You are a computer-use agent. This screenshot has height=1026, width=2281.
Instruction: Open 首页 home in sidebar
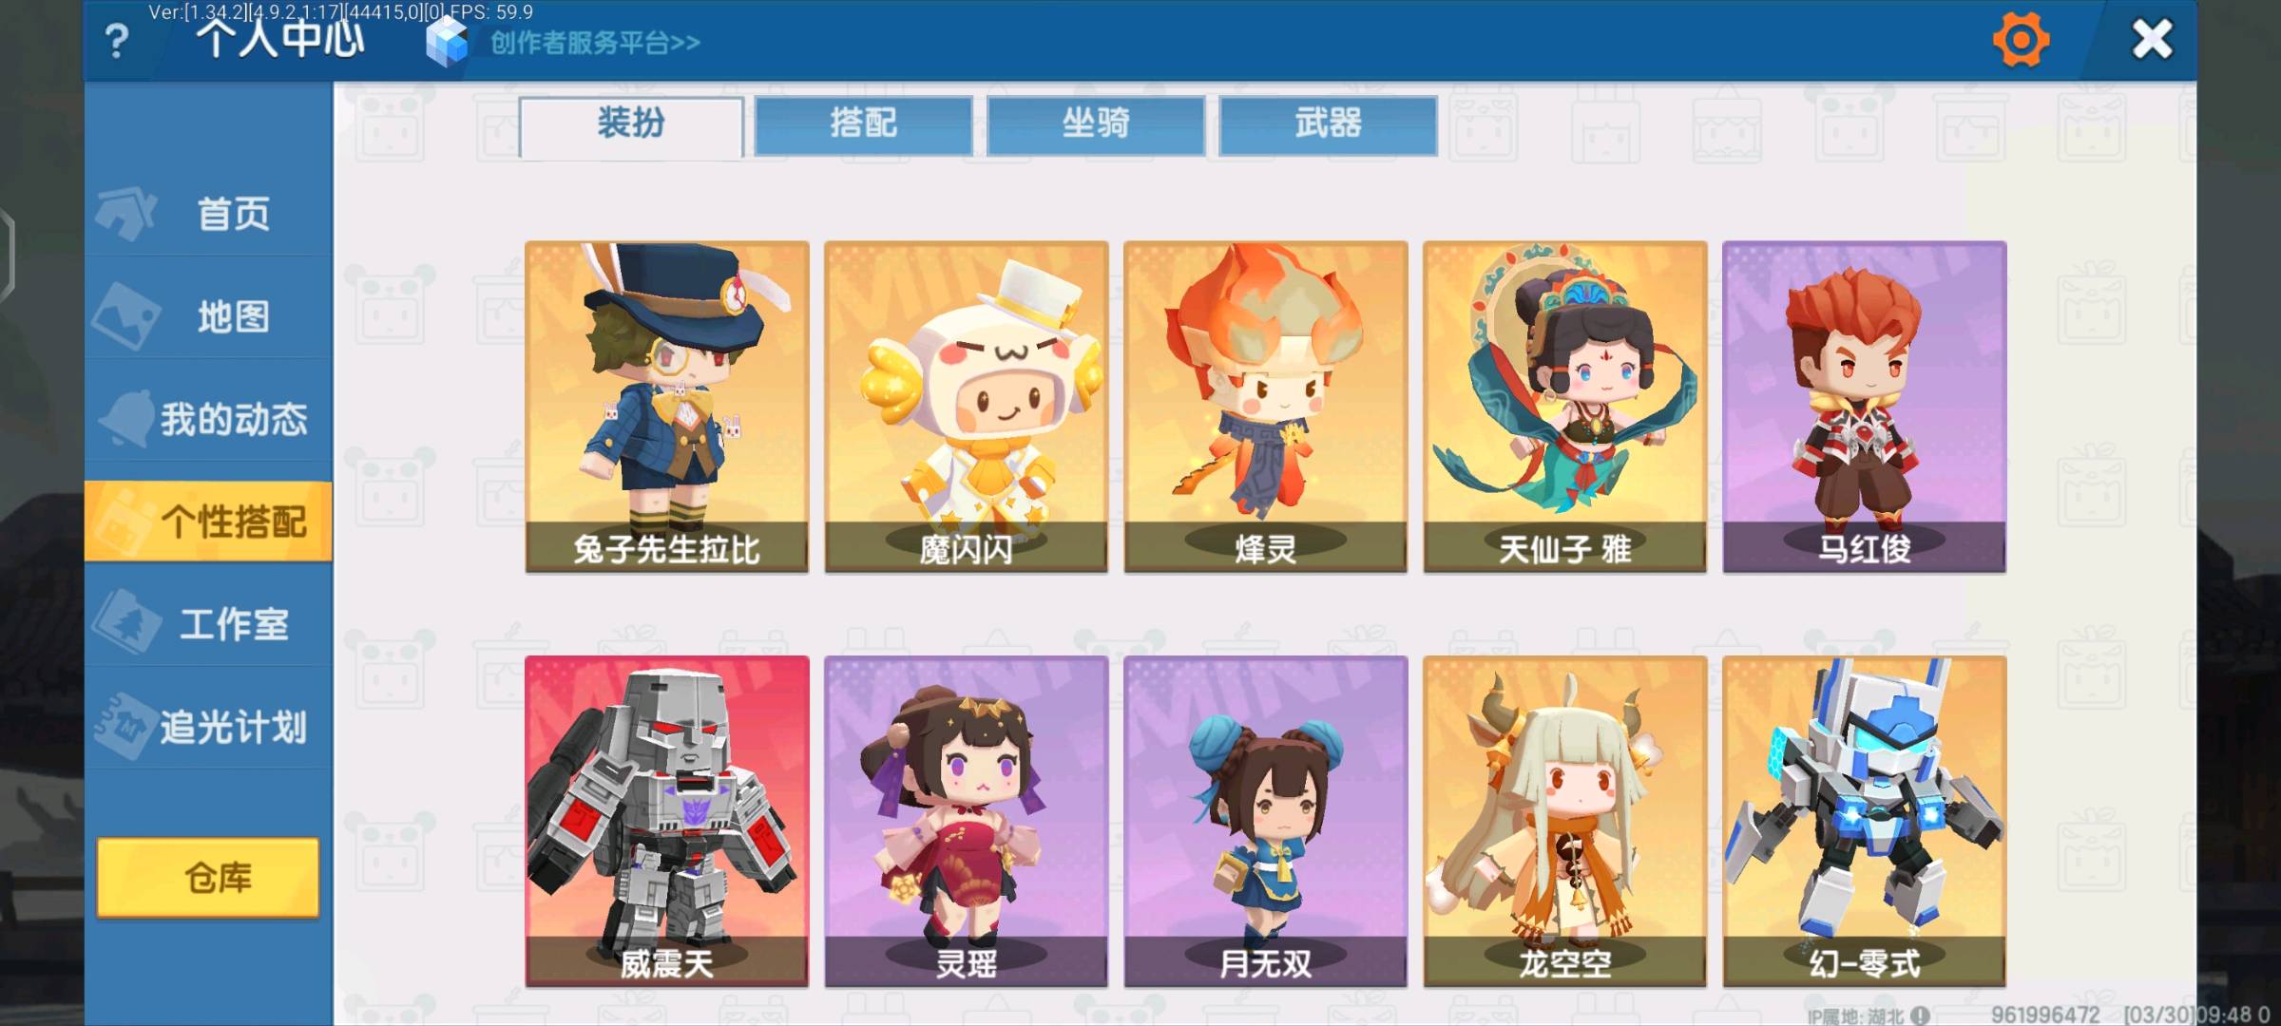(x=208, y=213)
